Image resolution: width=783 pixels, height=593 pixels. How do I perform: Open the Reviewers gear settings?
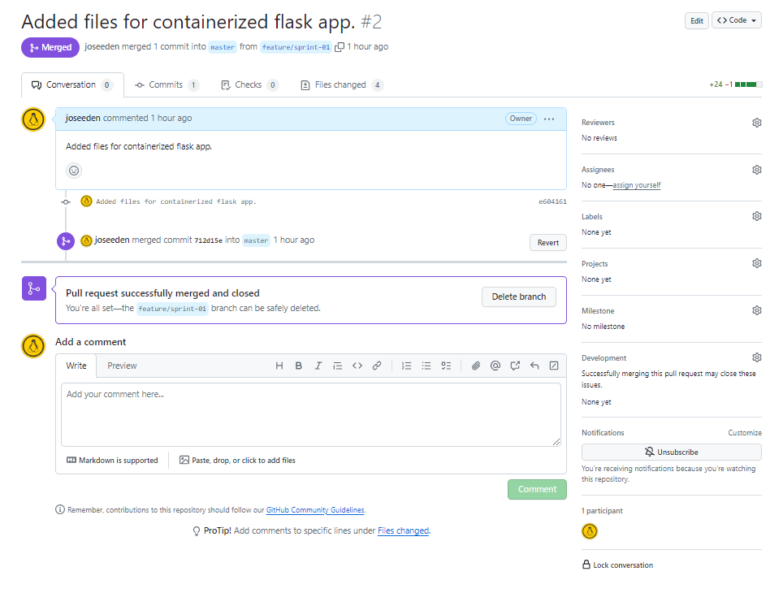(756, 123)
